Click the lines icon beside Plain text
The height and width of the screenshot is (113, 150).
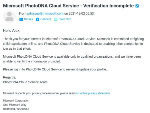click(56, 19)
